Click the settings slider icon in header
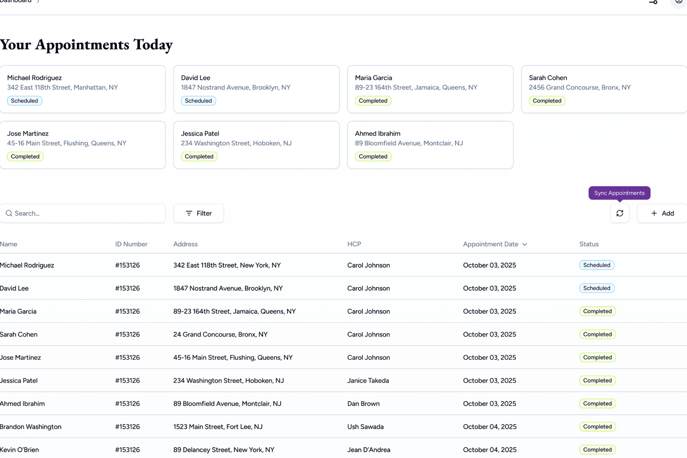Screen dimensions: 687x458 [653, 2]
